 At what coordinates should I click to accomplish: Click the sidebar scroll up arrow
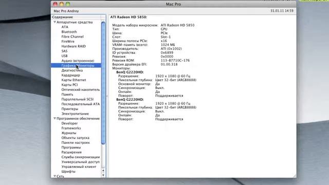103,171
